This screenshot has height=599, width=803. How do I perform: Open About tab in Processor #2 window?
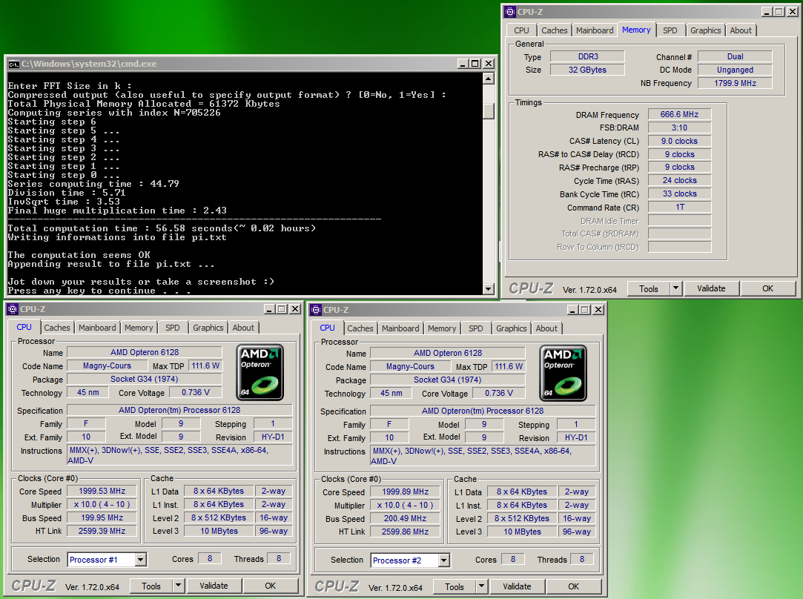546,328
